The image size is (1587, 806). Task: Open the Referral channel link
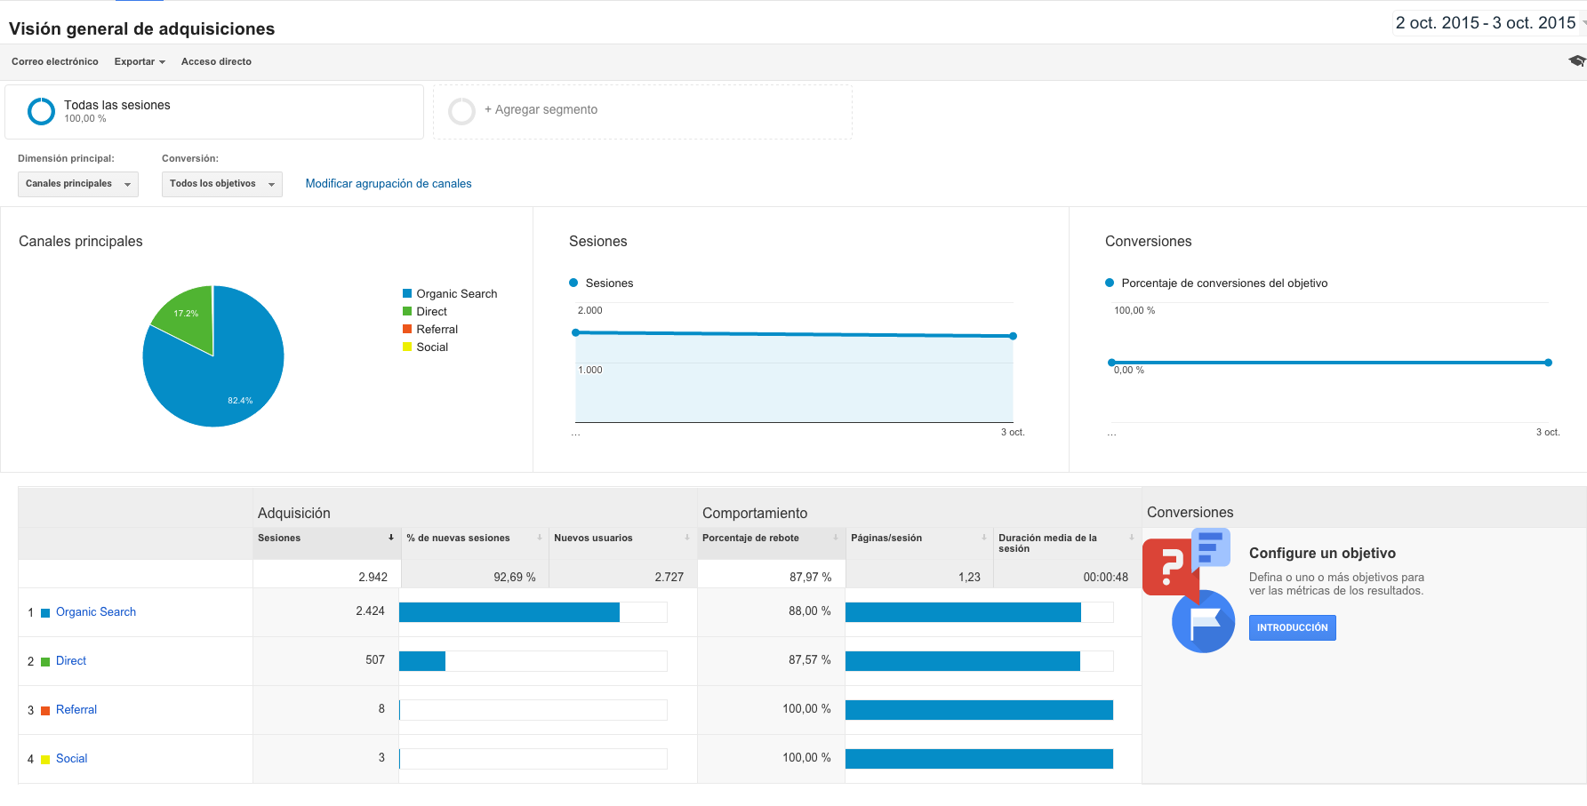pyautogui.click(x=76, y=710)
